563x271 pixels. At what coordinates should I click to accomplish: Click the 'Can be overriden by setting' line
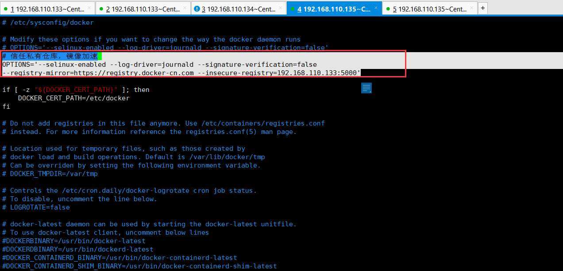pos(131,165)
